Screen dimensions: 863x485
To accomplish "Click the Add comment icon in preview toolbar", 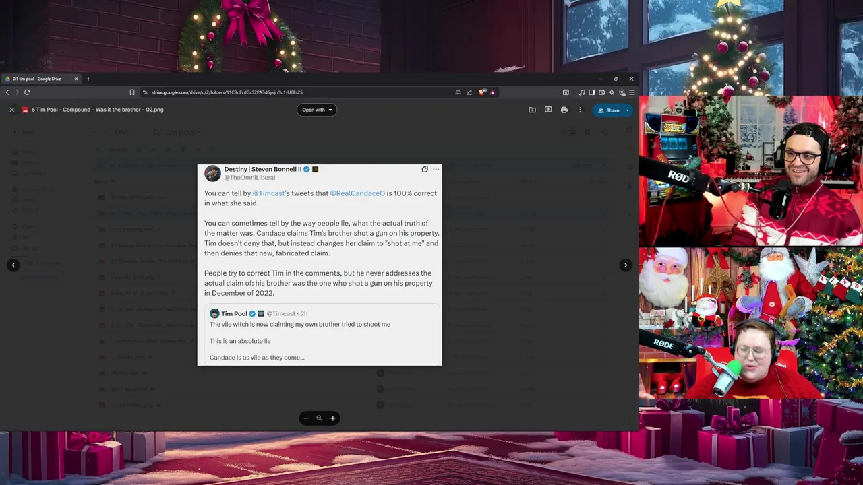I will click(548, 110).
